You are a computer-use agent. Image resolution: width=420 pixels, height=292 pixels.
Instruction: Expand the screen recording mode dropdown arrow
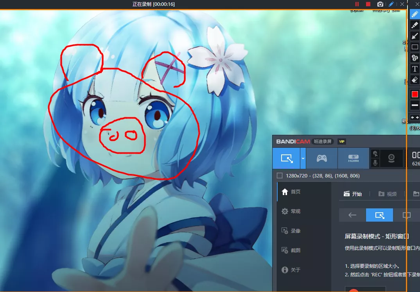point(303,158)
